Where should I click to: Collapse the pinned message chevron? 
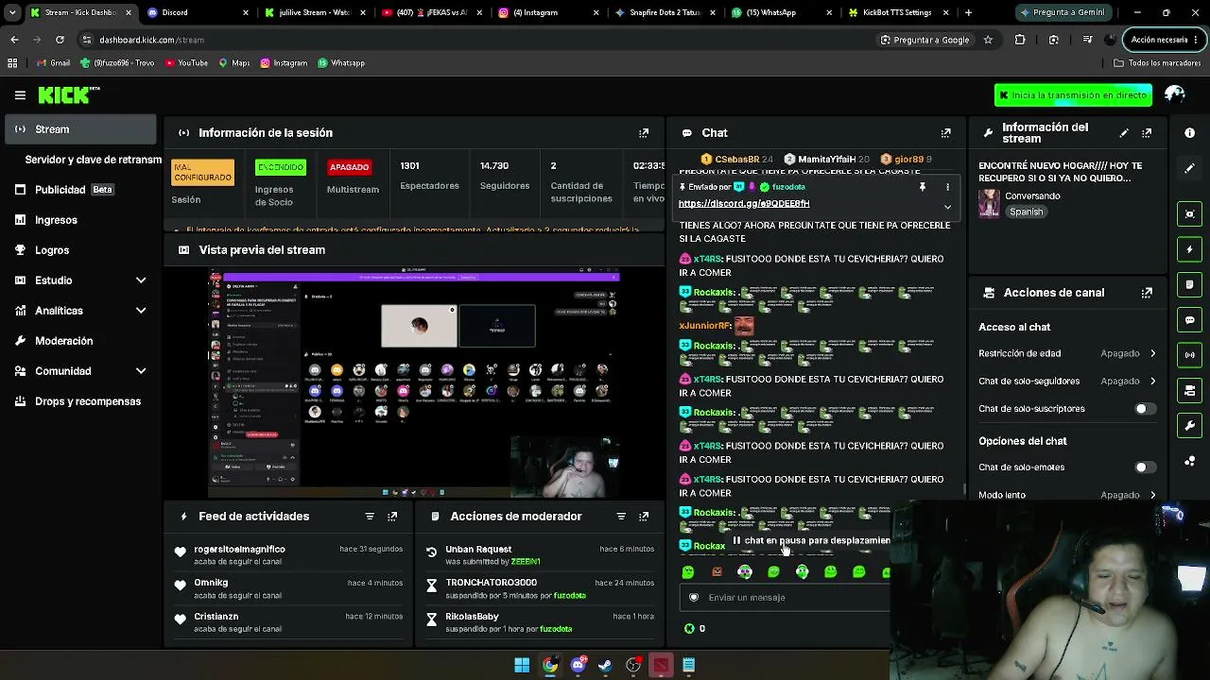pyautogui.click(x=947, y=206)
